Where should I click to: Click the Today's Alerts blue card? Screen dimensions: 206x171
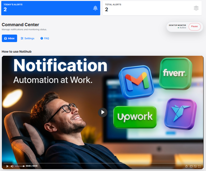tap(51, 8)
